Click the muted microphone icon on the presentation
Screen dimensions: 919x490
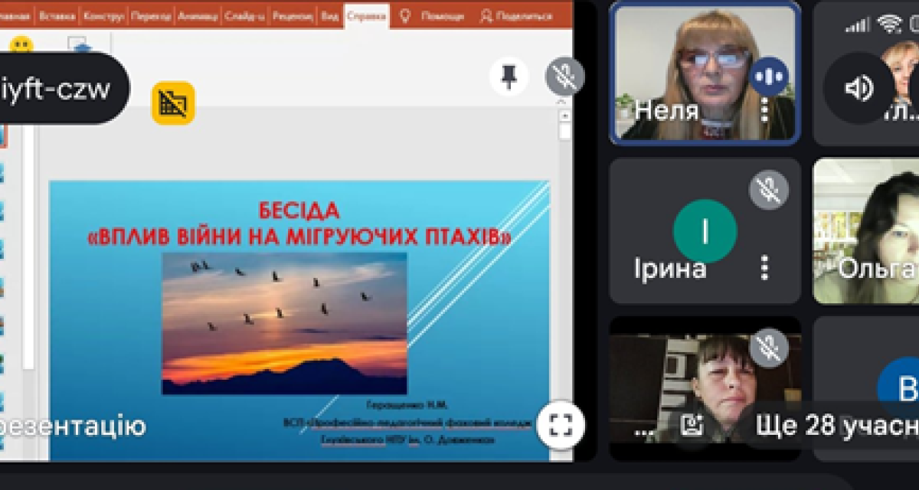coord(564,76)
